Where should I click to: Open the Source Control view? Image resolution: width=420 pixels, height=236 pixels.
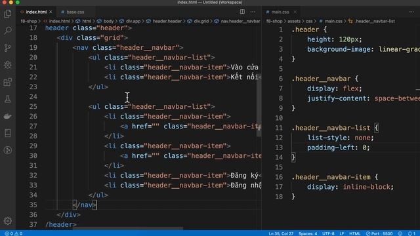(x=8, y=48)
